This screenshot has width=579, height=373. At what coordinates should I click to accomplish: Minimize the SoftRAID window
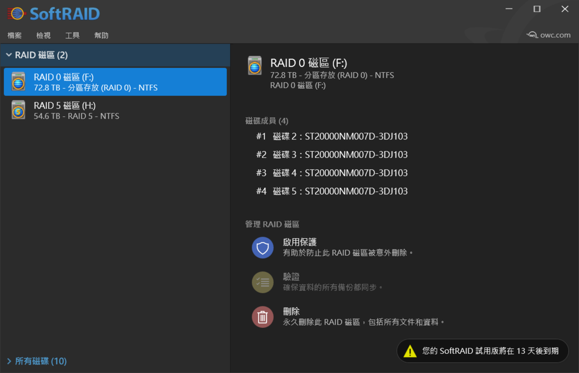[509, 9]
